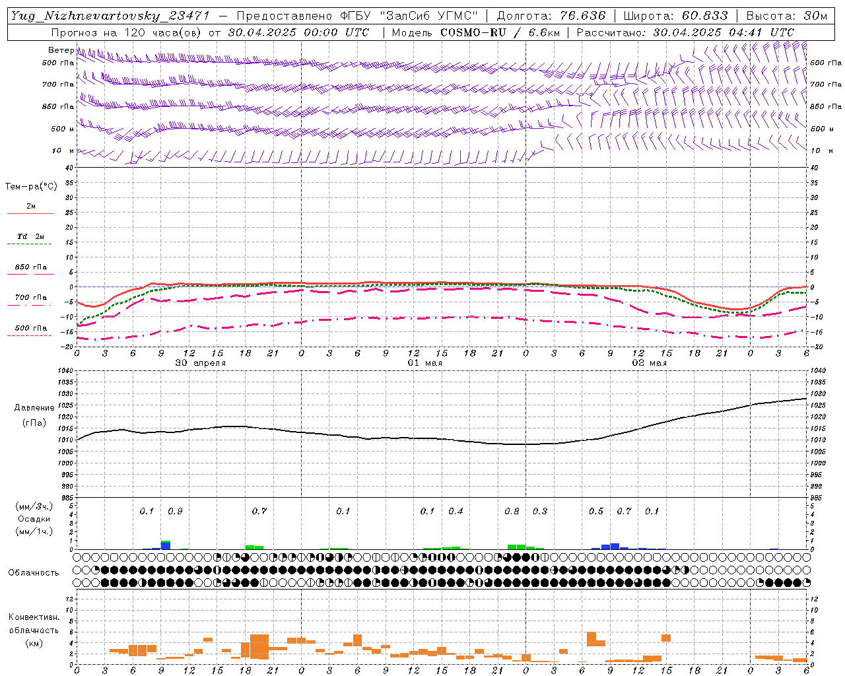This screenshot has width=845, height=676.
Task: Click the 'Долгота: 76.636' header value
Action: (x=551, y=16)
